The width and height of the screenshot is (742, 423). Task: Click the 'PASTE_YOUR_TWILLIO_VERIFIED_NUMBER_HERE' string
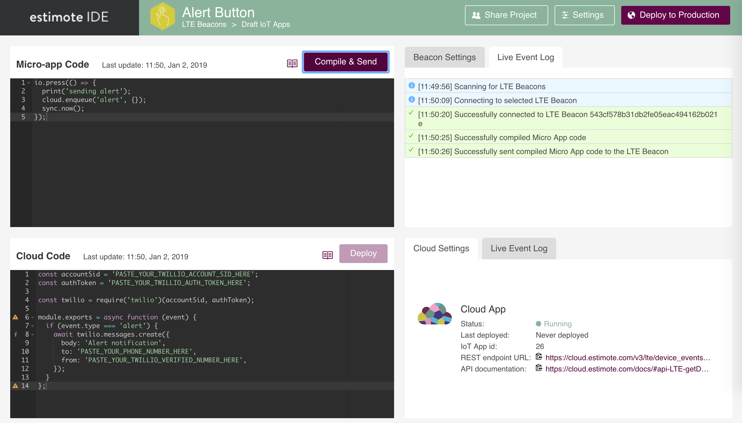coord(163,360)
